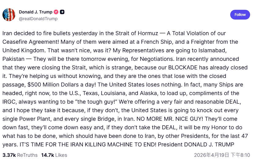Click the red verified checkmark badge

point(56,12)
